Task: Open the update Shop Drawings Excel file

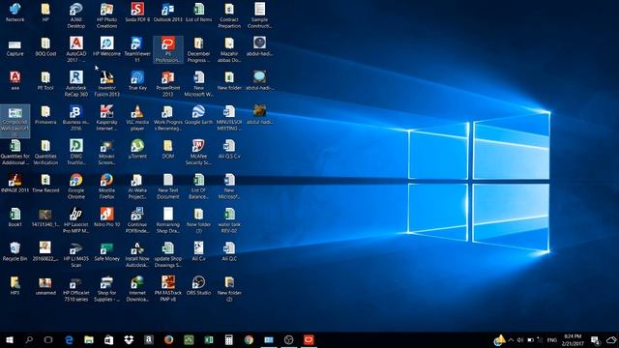Action: click(167, 254)
